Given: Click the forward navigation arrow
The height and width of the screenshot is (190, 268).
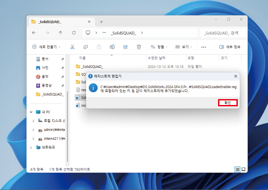Looking at the screenshot, I should (x=47, y=33).
